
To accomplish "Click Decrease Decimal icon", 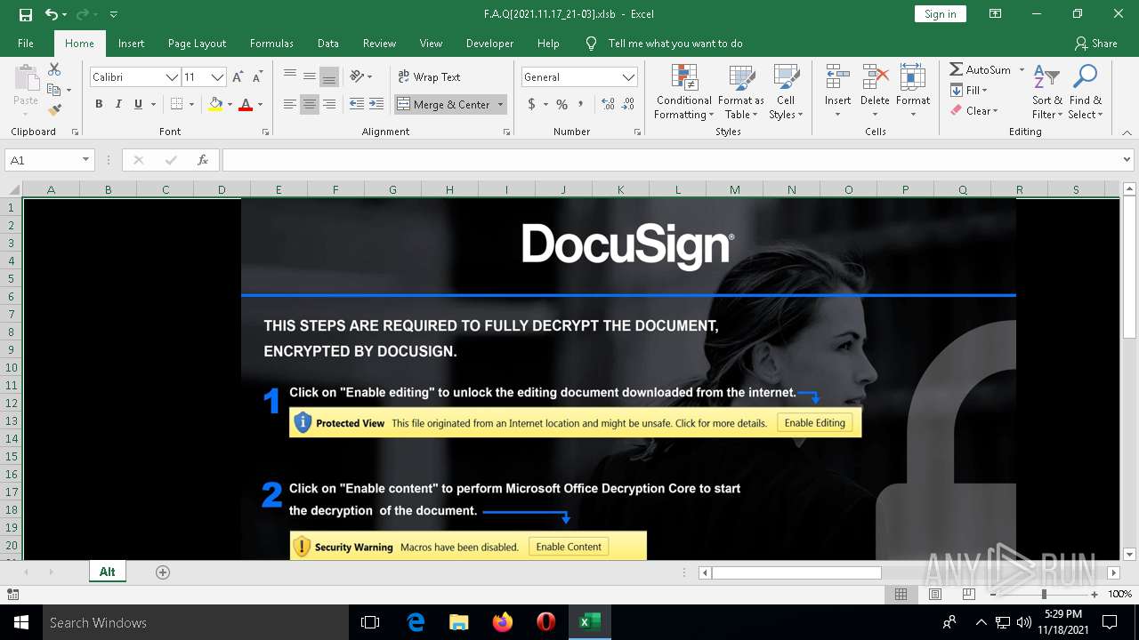I will 628,104.
